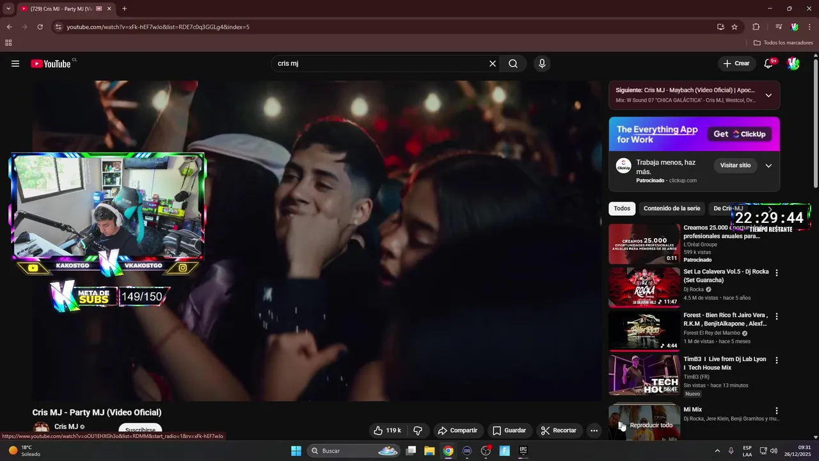
Task: Open Chrome media controls icon
Action: click(x=779, y=27)
